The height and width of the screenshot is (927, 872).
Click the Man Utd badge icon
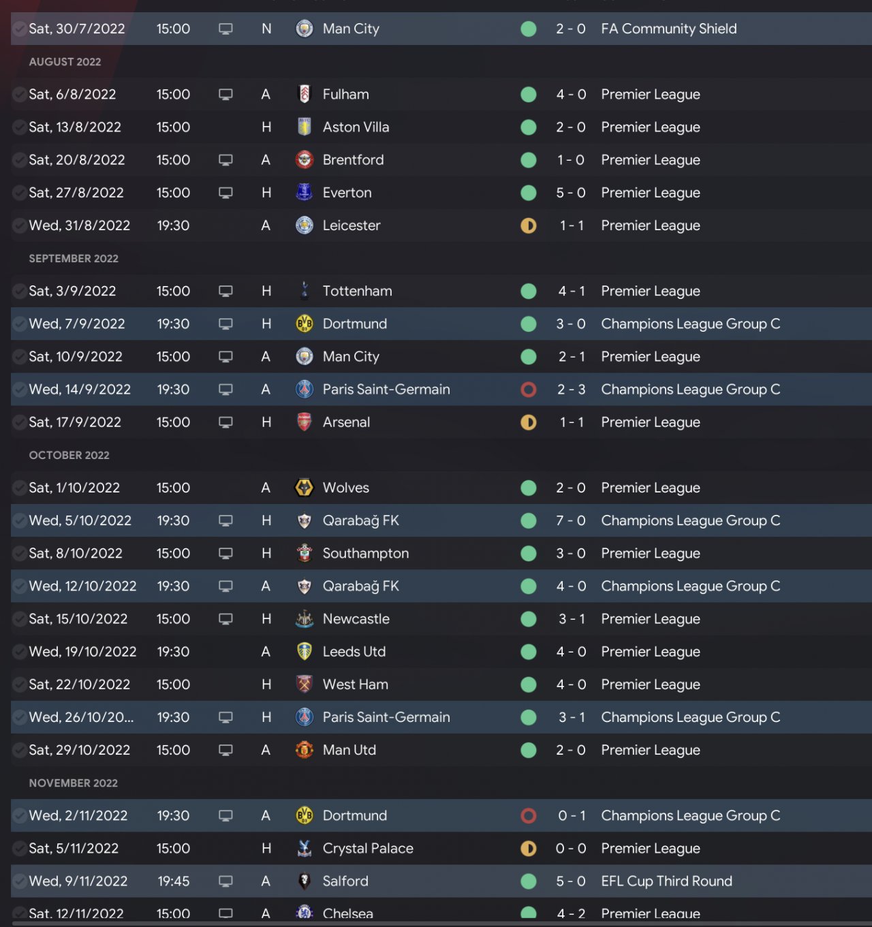(305, 750)
